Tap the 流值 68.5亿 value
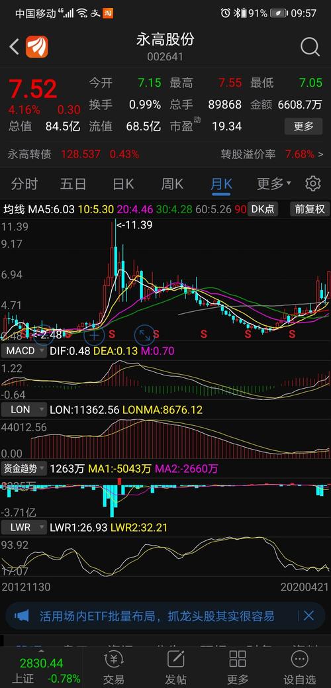 [x=144, y=126]
